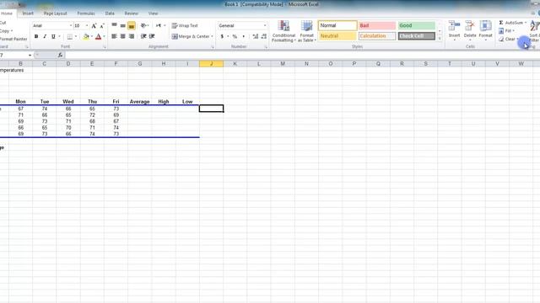Screen dimensions: 540x303
Task: Click Accounting dollar format icon
Action: (x=222, y=36)
